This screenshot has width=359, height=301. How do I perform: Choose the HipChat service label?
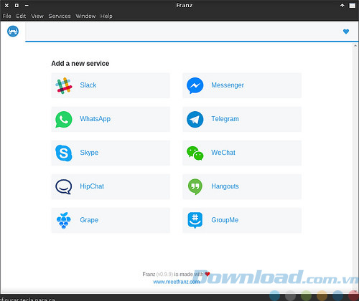(x=92, y=186)
